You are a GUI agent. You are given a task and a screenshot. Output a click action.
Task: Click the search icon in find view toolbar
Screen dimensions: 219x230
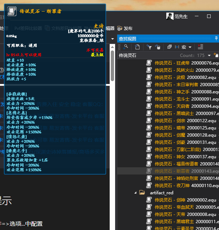[125, 47]
